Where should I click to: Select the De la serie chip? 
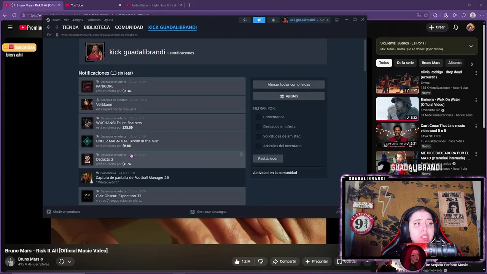(405, 63)
